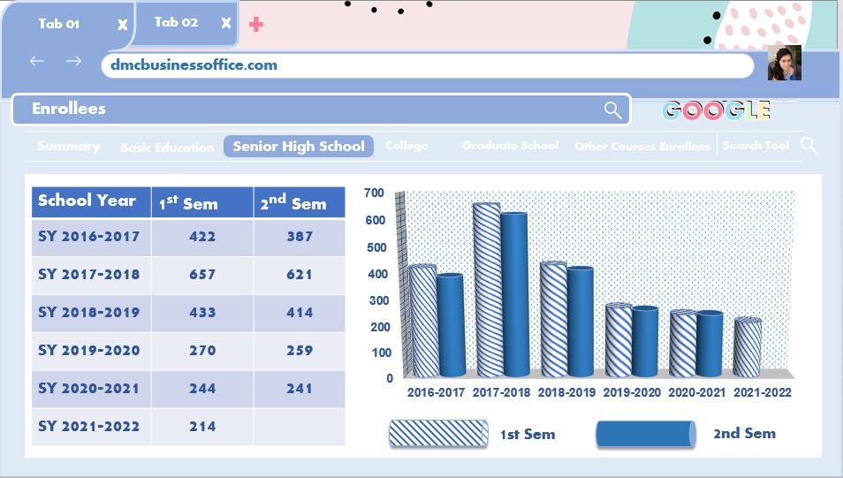
Task: Switch to Tab 02
Action: (x=177, y=22)
